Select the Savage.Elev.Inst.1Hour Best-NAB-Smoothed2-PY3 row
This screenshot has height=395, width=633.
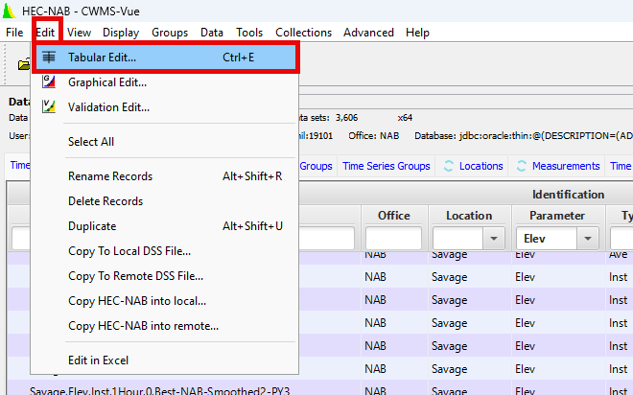coord(159,390)
